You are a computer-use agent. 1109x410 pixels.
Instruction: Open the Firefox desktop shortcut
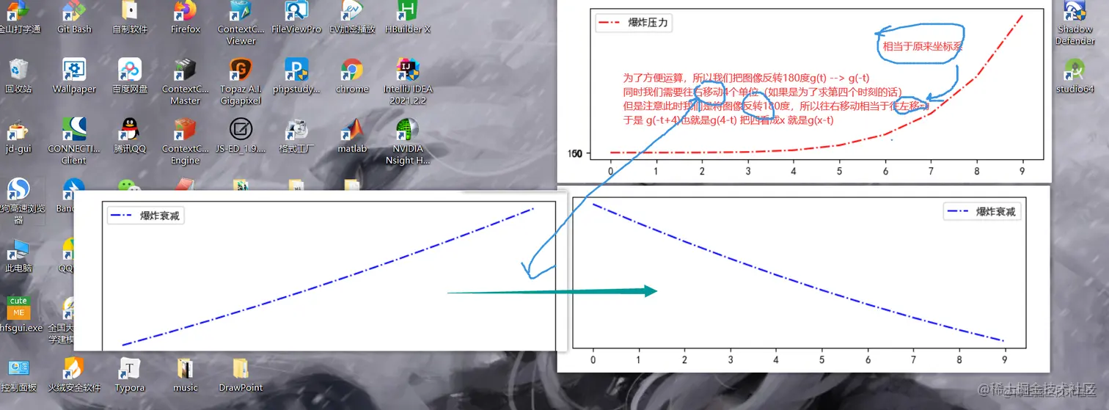186,18
